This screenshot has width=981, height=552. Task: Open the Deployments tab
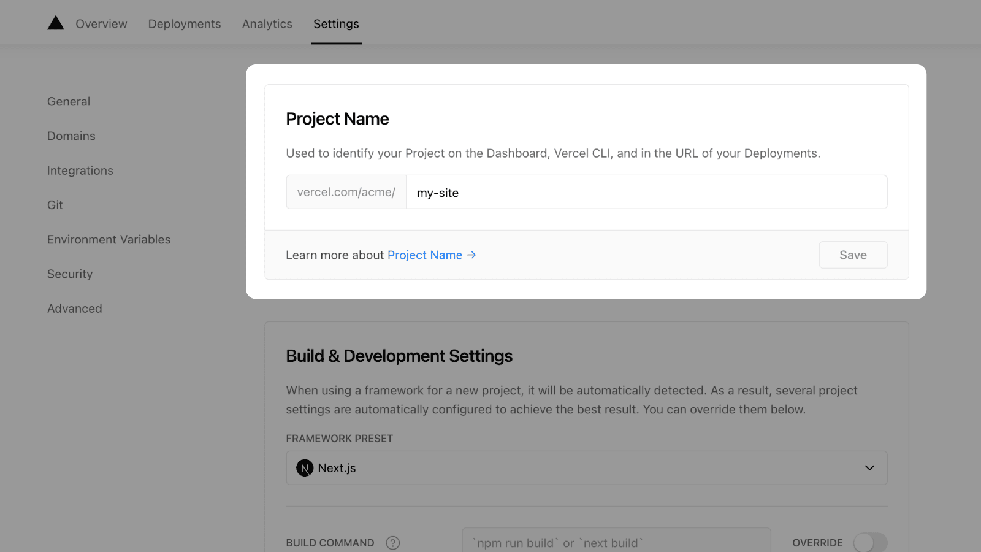(x=185, y=24)
